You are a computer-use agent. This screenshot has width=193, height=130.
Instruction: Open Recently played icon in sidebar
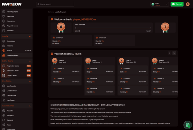click(4, 12)
